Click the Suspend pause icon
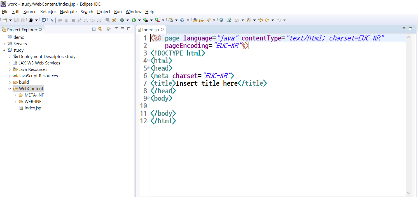This screenshot has height=197, width=418. pyautogui.click(x=67, y=20)
